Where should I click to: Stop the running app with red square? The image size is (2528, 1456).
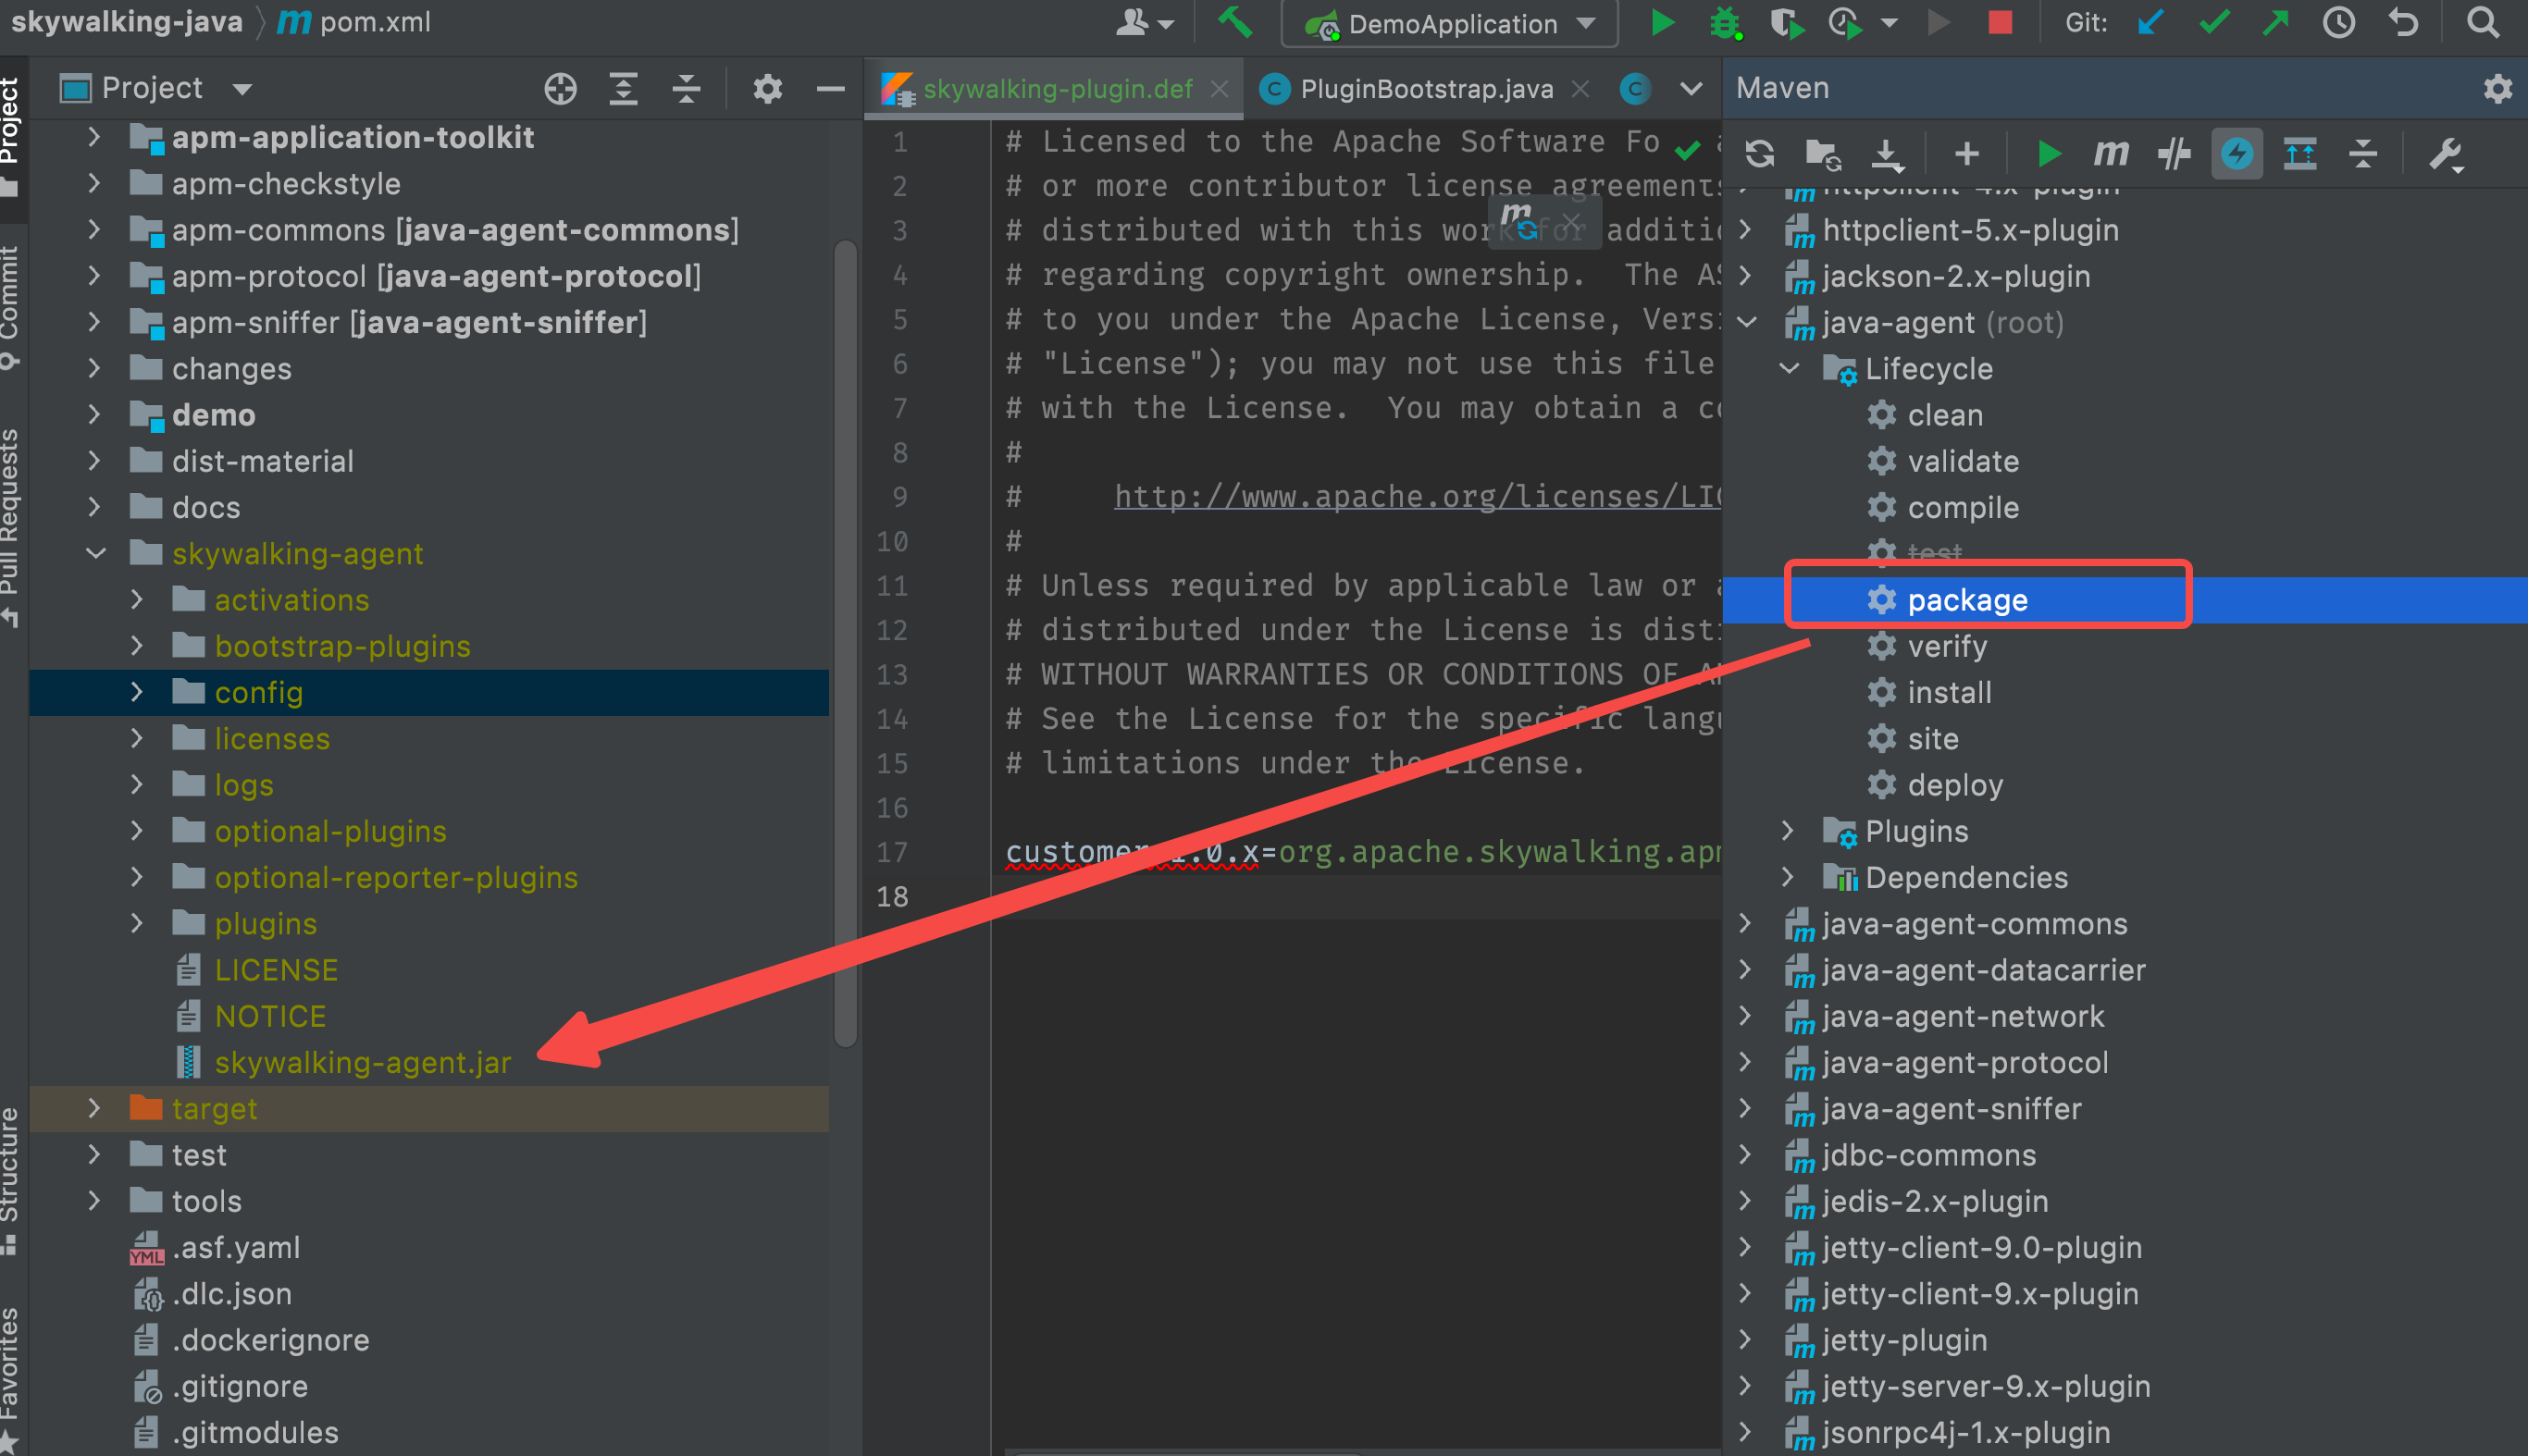(2000, 22)
